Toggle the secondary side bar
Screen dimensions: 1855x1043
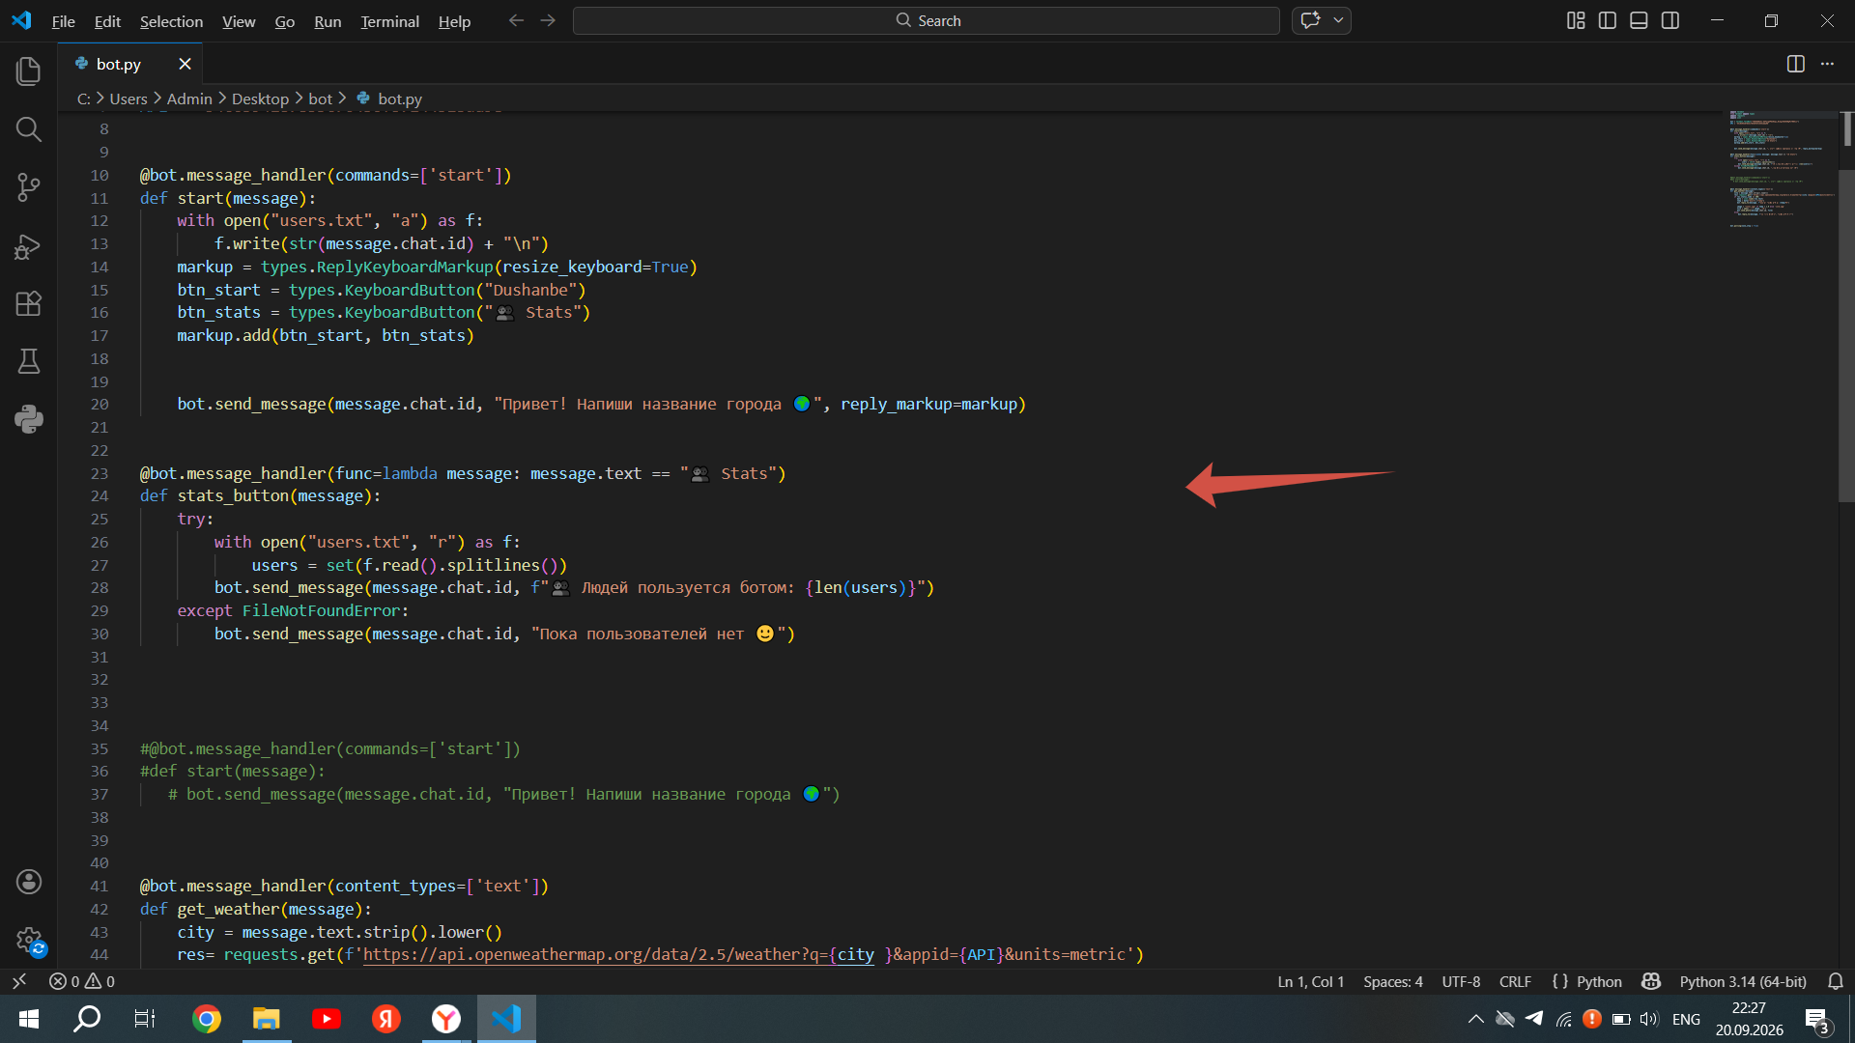1670,20
